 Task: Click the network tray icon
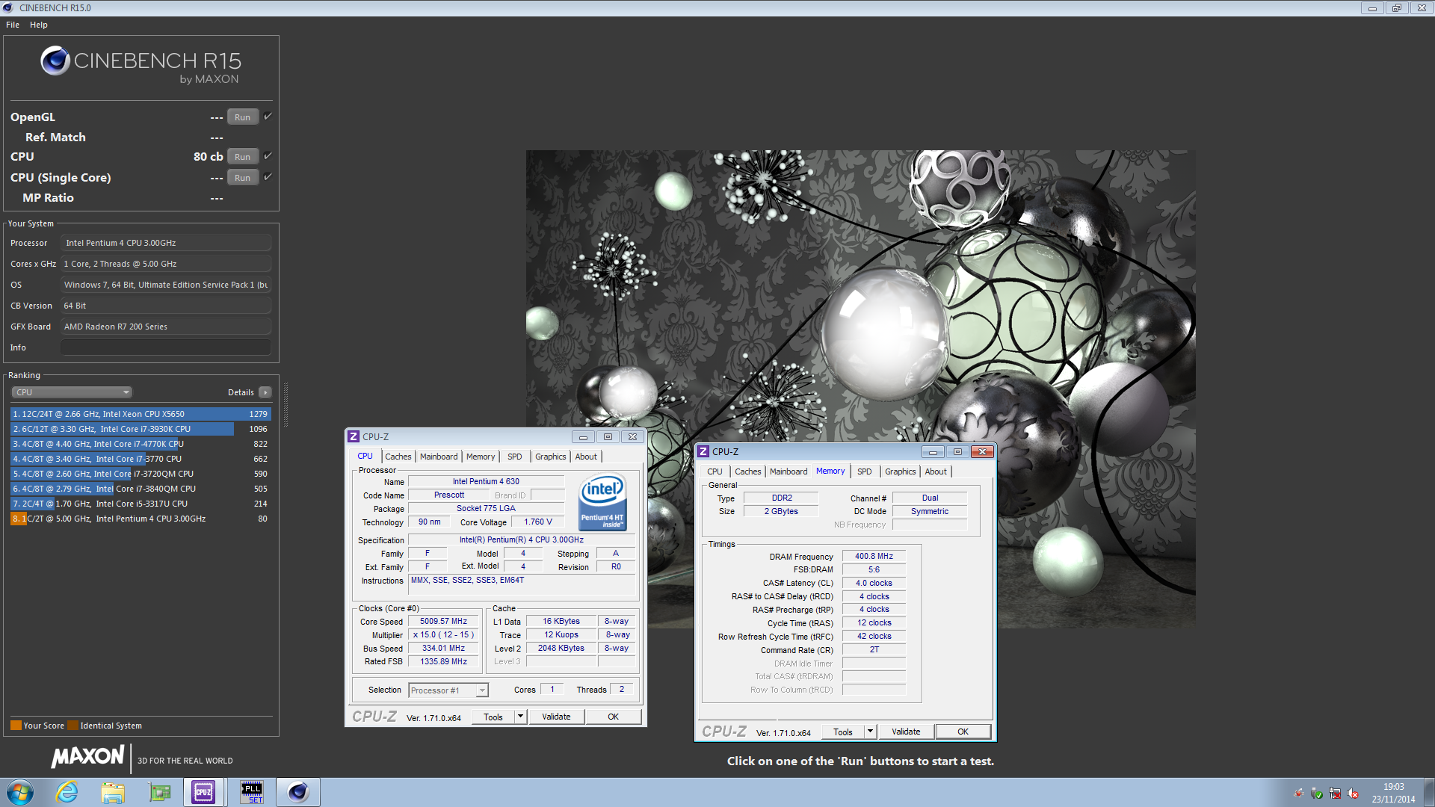click(x=1335, y=794)
